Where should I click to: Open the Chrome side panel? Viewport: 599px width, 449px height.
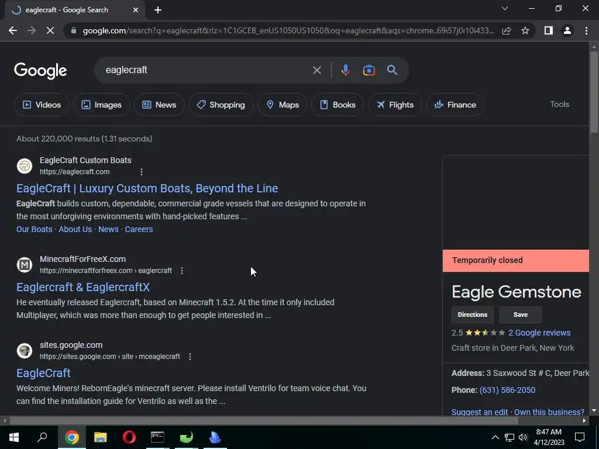pyautogui.click(x=549, y=30)
